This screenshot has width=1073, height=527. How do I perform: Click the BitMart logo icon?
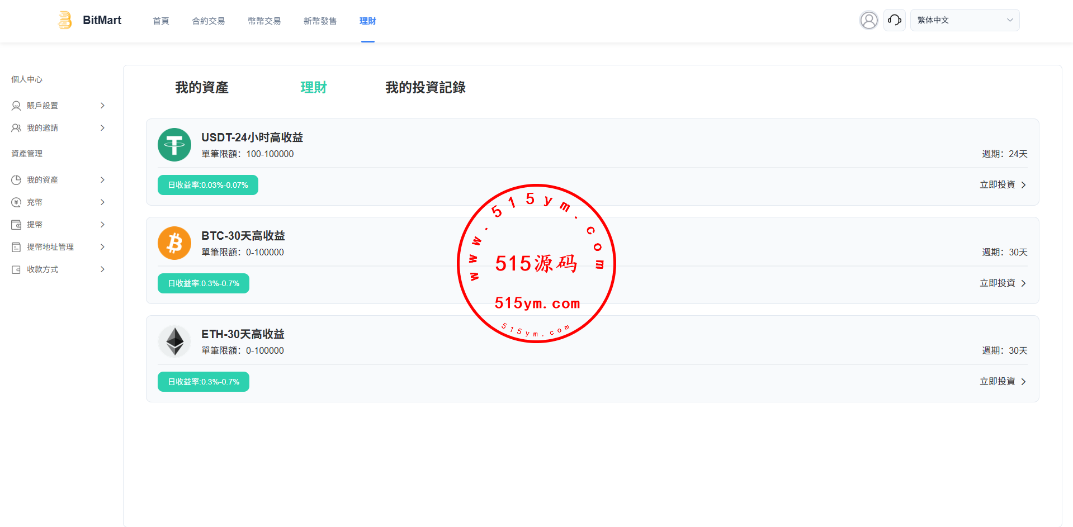pyautogui.click(x=65, y=20)
